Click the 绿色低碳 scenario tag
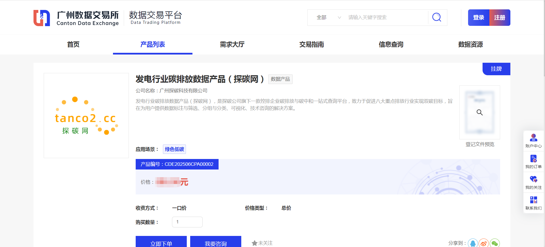Viewport: 545px width, 247px height. (174, 149)
